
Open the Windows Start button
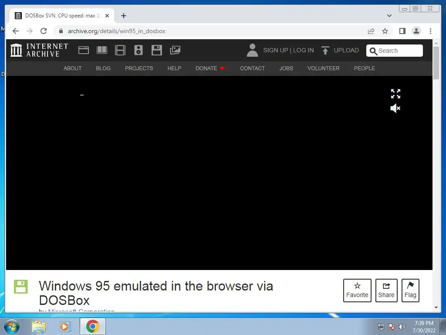click(12, 326)
